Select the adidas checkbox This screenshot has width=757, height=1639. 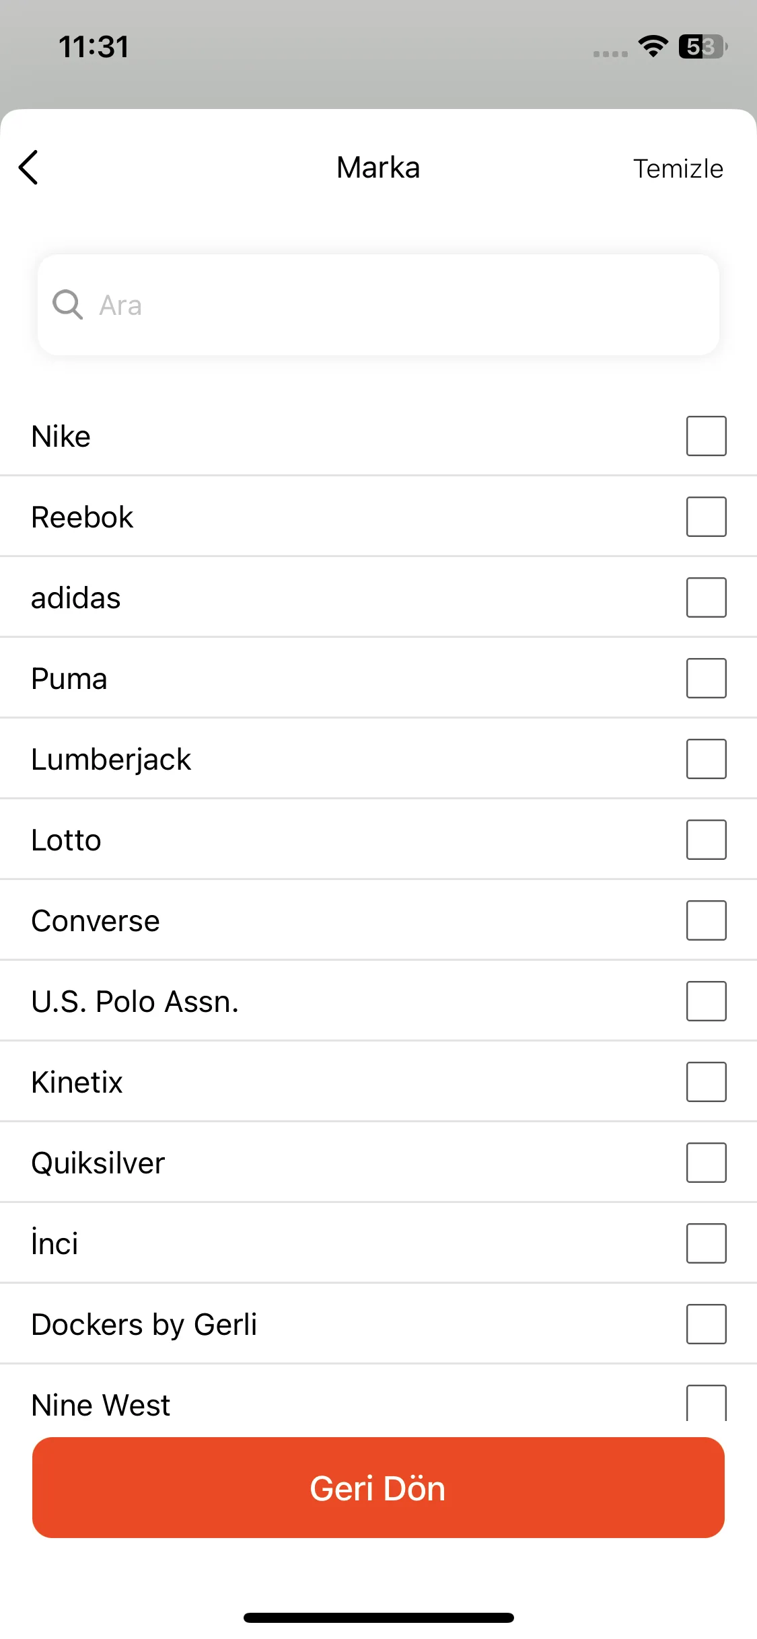(706, 597)
